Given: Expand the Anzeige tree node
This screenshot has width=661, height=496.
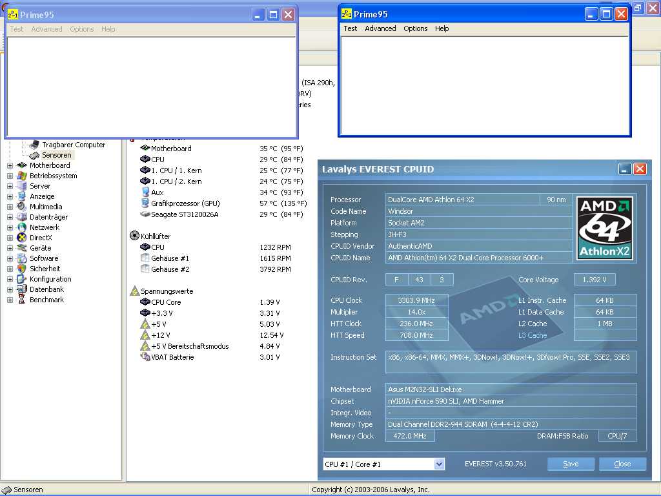Looking at the screenshot, I should click(10, 196).
